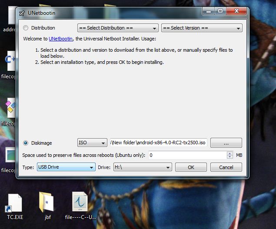Click OK to begin installing
276x229 pixels.
(191, 167)
